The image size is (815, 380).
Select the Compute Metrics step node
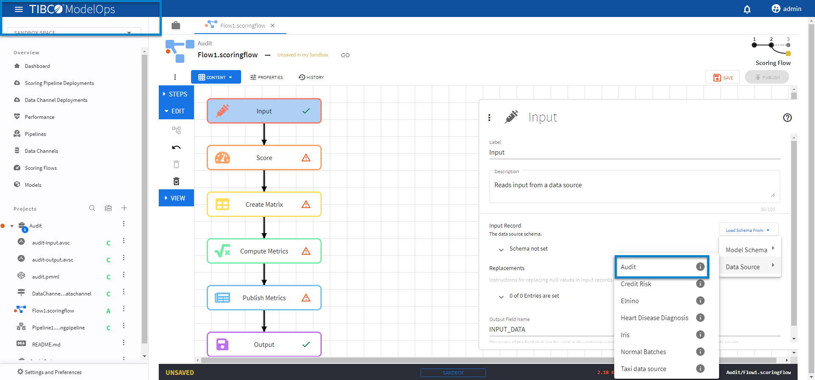(x=264, y=251)
